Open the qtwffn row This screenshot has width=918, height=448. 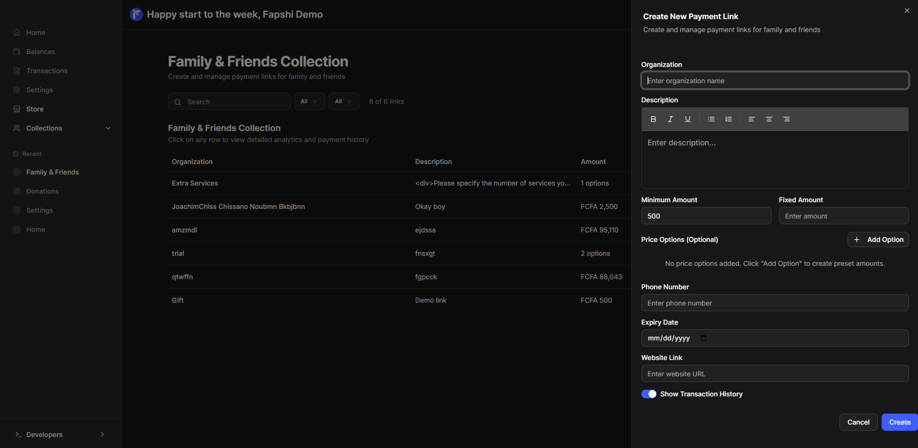(x=399, y=277)
